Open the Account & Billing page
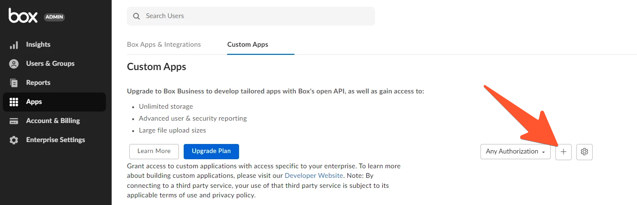Image resolution: width=637 pixels, height=205 pixels. pyautogui.click(x=54, y=121)
